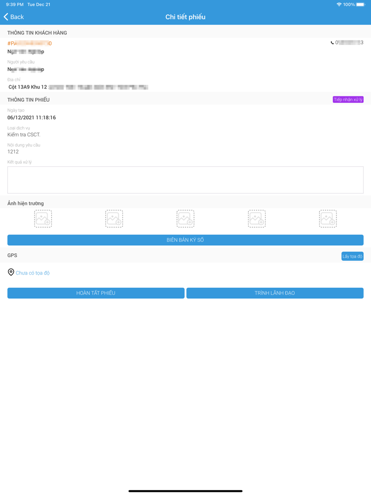This screenshot has height=495, width=371.
Task: Add the second site photo placeholder
Action: (x=114, y=218)
